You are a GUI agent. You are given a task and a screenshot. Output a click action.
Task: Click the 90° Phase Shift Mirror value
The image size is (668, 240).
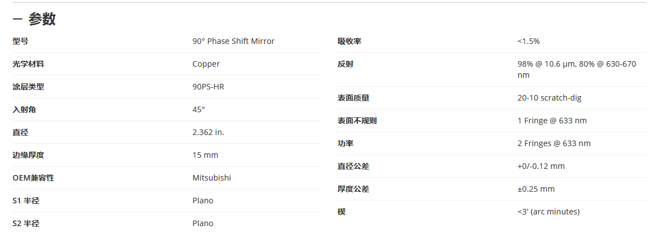point(233,41)
